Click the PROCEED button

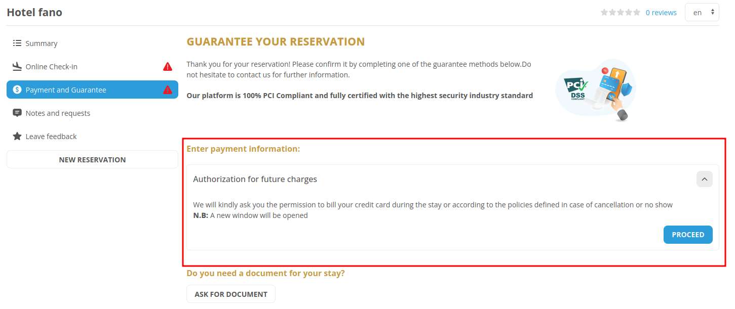[688, 235]
